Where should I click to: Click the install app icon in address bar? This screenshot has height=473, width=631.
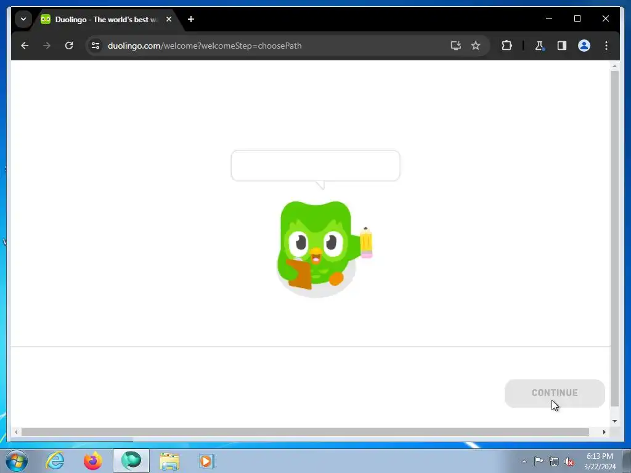pyautogui.click(x=455, y=46)
